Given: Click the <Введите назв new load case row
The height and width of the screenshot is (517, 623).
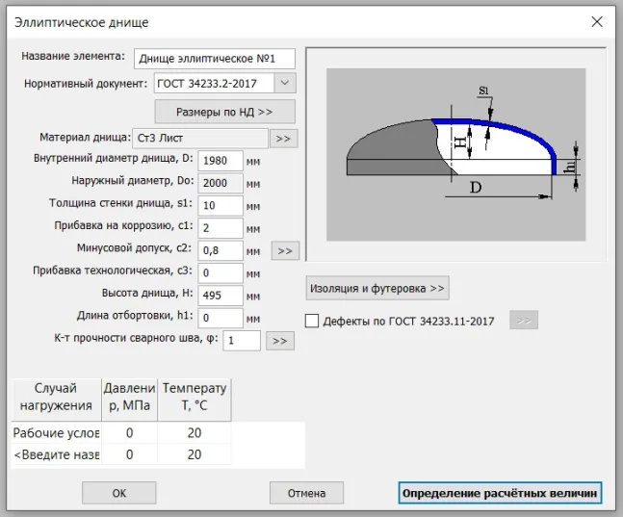Looking at the screenshot, I should coord(56,454).
